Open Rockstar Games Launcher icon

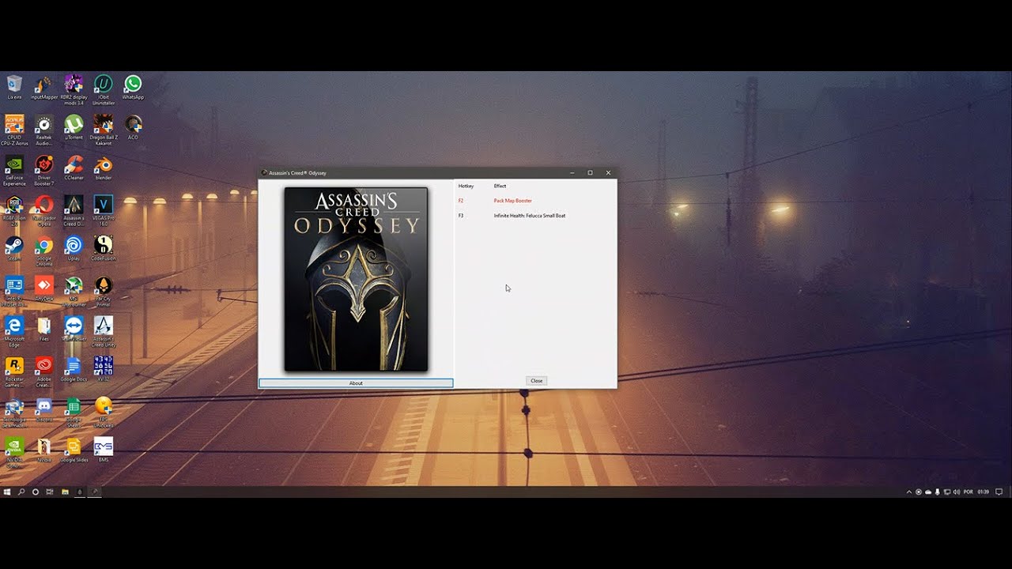(x=14, y=371)
